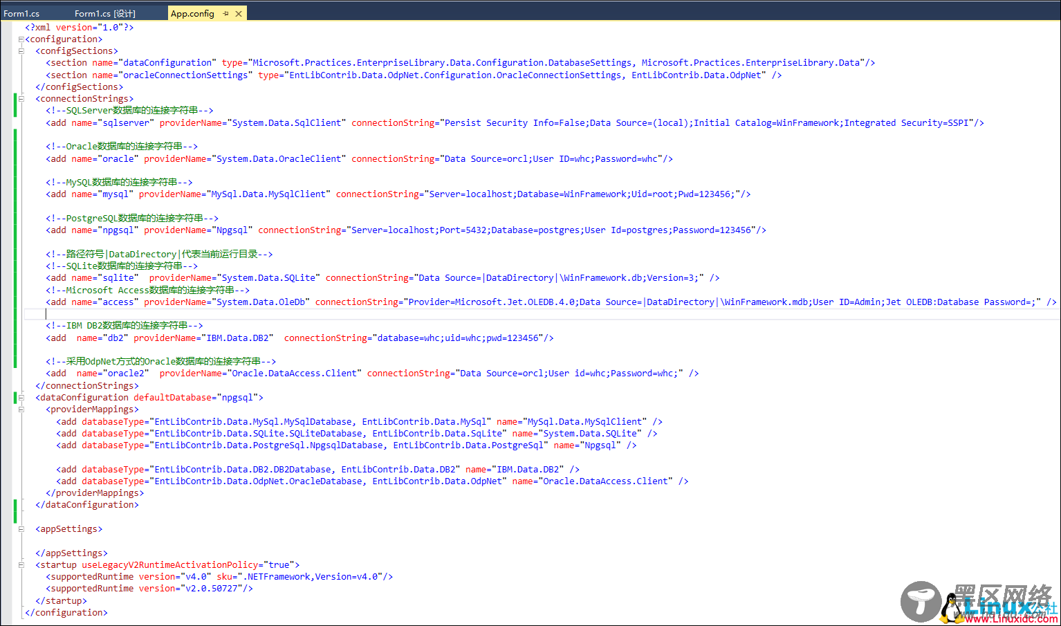Select the App.config tab
The image size is (1061, 626).
tap(192, 14)
